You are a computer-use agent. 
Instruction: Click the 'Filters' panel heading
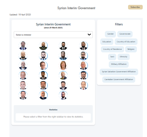tap(119, 24)
